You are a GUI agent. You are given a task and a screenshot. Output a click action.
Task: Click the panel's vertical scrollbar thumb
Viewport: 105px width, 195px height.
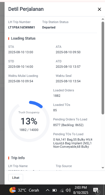pyautogui.click(x=103, y=68)
